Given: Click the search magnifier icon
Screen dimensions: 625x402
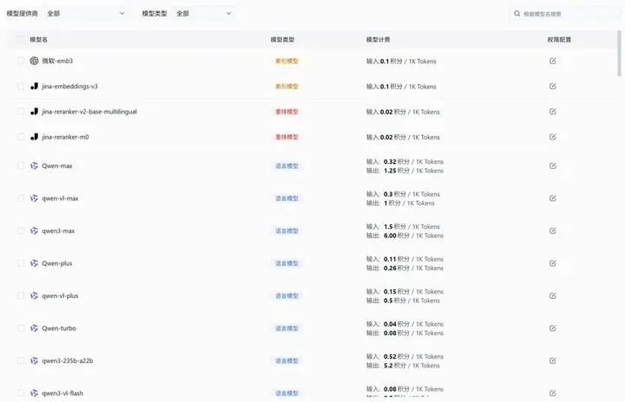Looking at the screenshot, I should pyautogui.click(x=517, y=14).
